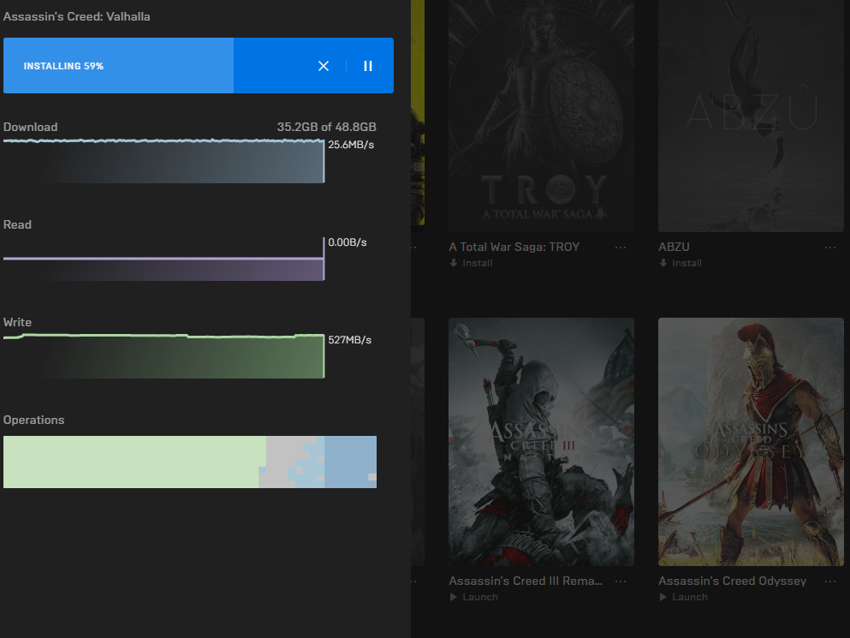The image size is (850, 638).
Task: Click the A Total War Saga: TROY title
Action: point(514,247)
